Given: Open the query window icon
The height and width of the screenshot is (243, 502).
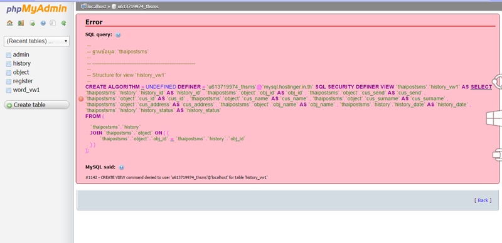Looking at the screenshot, I should click(x=32, y=23).
